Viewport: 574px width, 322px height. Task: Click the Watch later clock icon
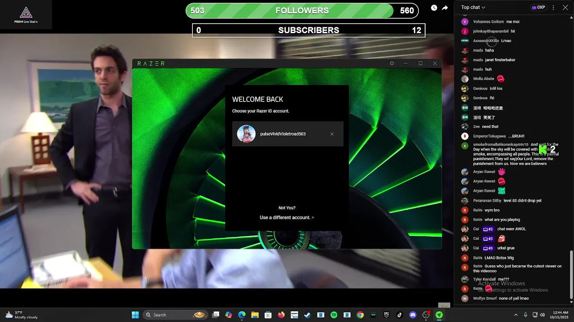(434, 8)
